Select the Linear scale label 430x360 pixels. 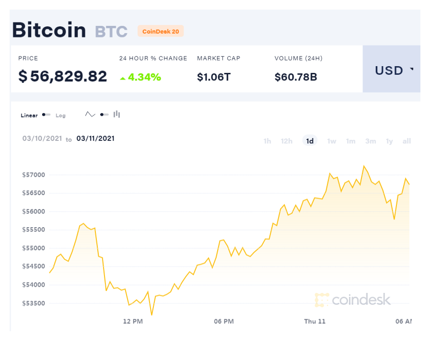(29, 116)
